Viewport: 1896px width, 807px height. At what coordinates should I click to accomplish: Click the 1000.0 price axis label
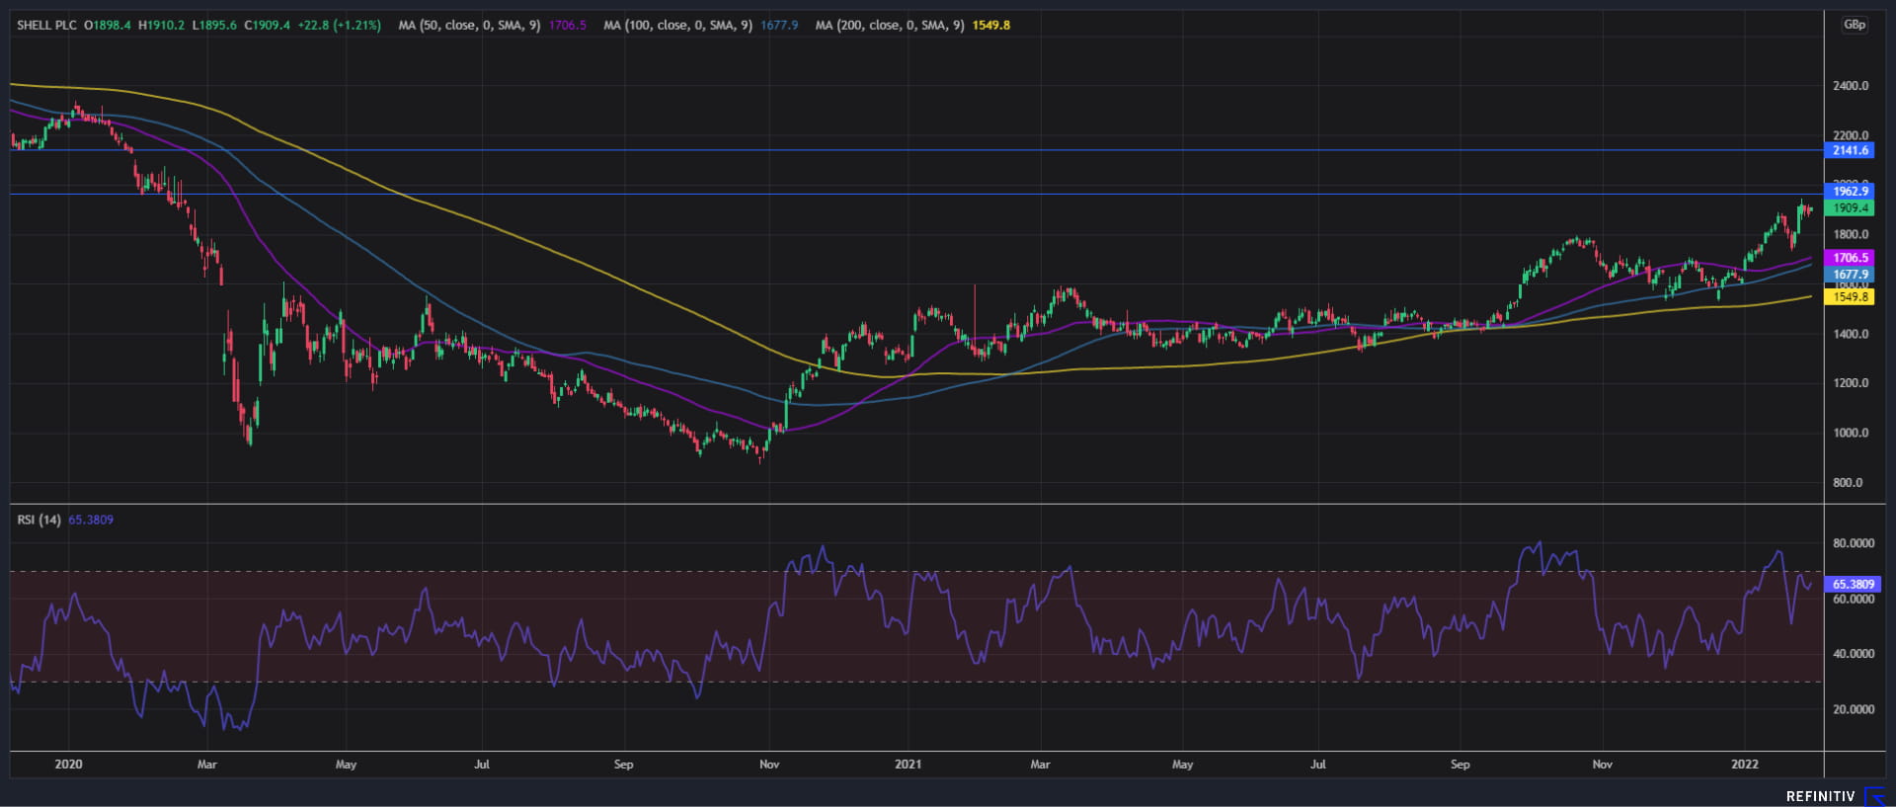pyautogui.click(x=1851, y=433)
